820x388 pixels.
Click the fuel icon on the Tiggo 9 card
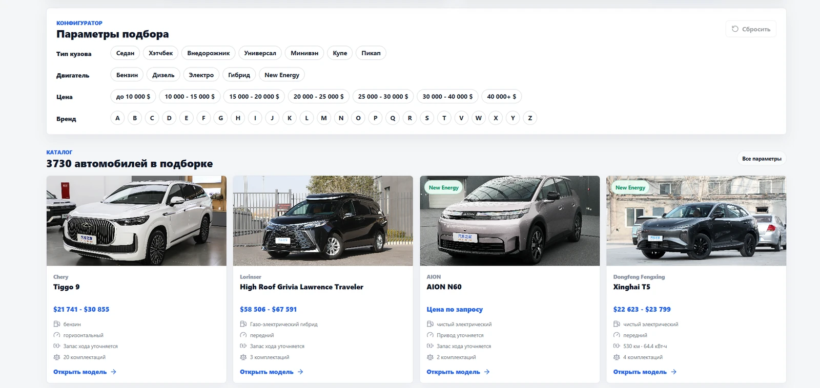click(x=57, y=324)
